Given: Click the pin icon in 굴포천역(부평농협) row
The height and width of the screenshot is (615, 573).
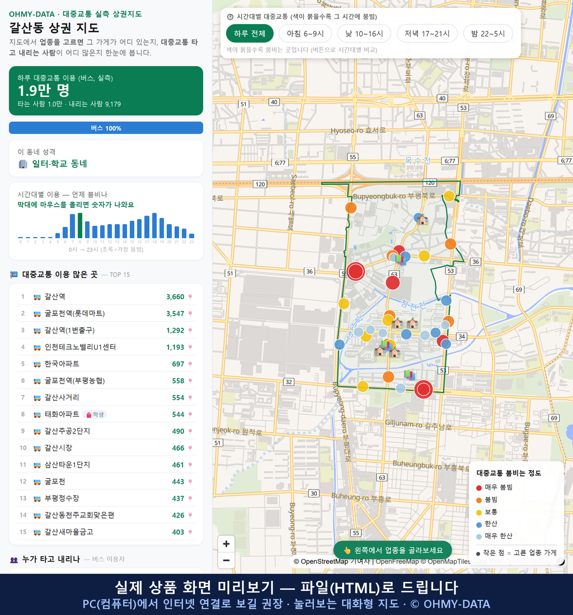Looking at the screenshot, I should coord(190,381).
